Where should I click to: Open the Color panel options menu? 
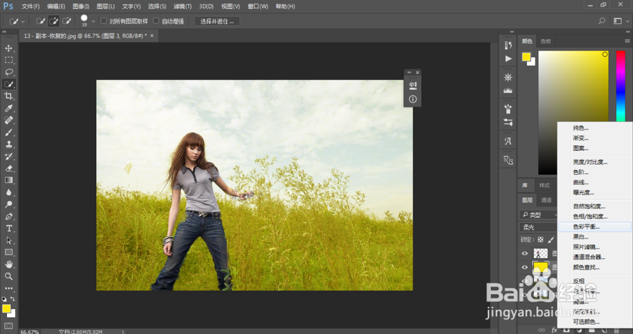[627, 41]
